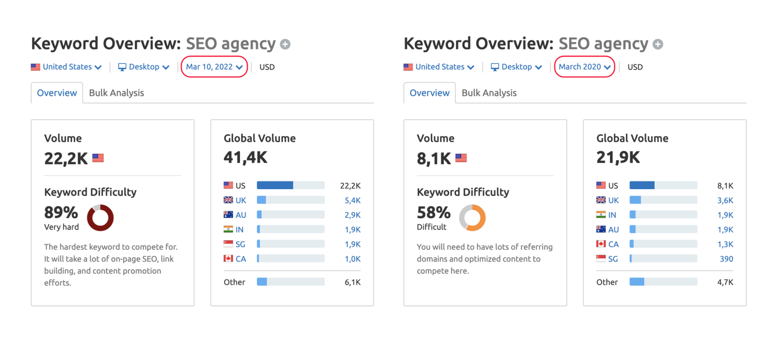
Task: Click US volume bar in left Global Volume
Action: point(291,185)
